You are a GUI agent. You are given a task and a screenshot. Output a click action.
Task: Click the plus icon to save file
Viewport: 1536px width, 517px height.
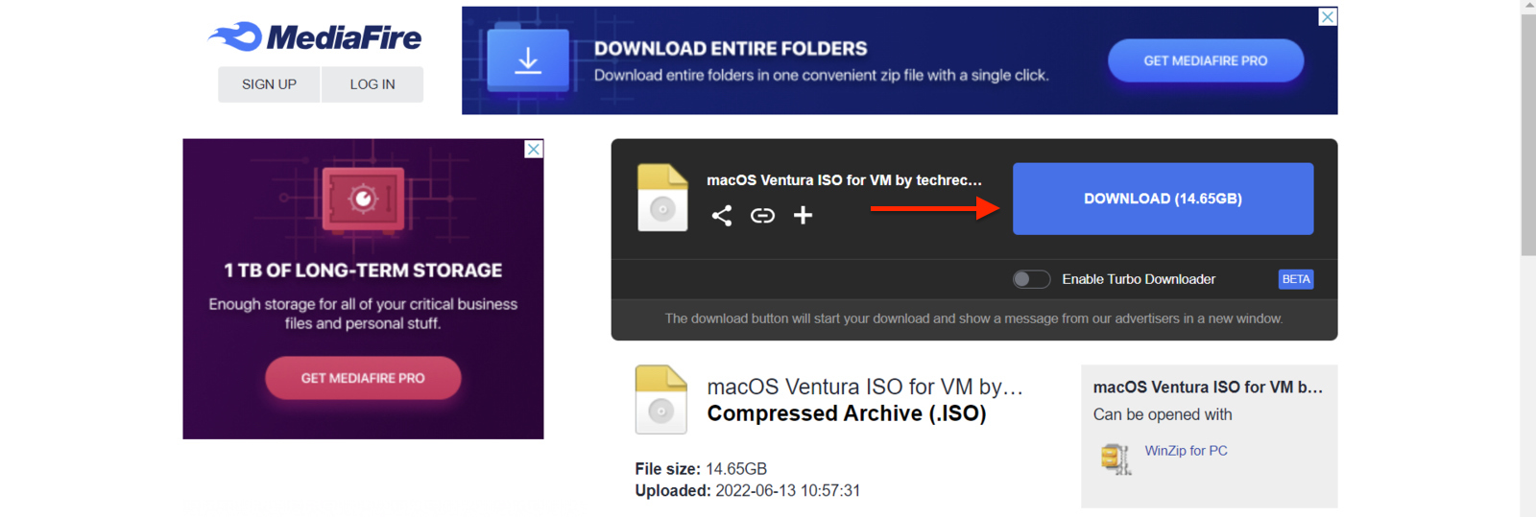[x=803, y=215]
